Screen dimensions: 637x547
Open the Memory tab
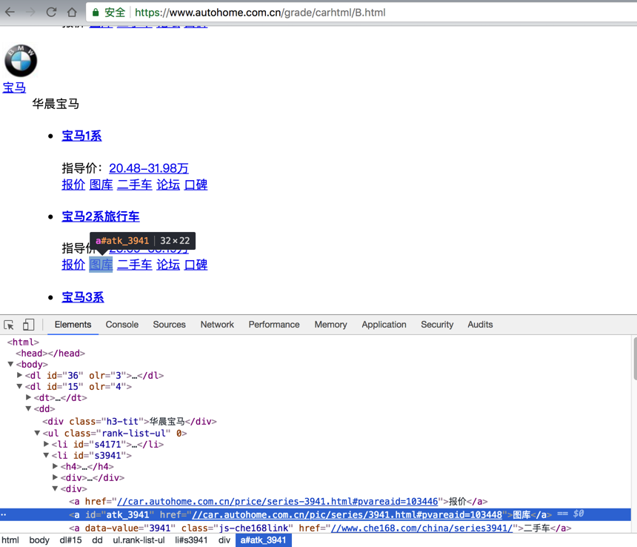[x=330, y=325]
